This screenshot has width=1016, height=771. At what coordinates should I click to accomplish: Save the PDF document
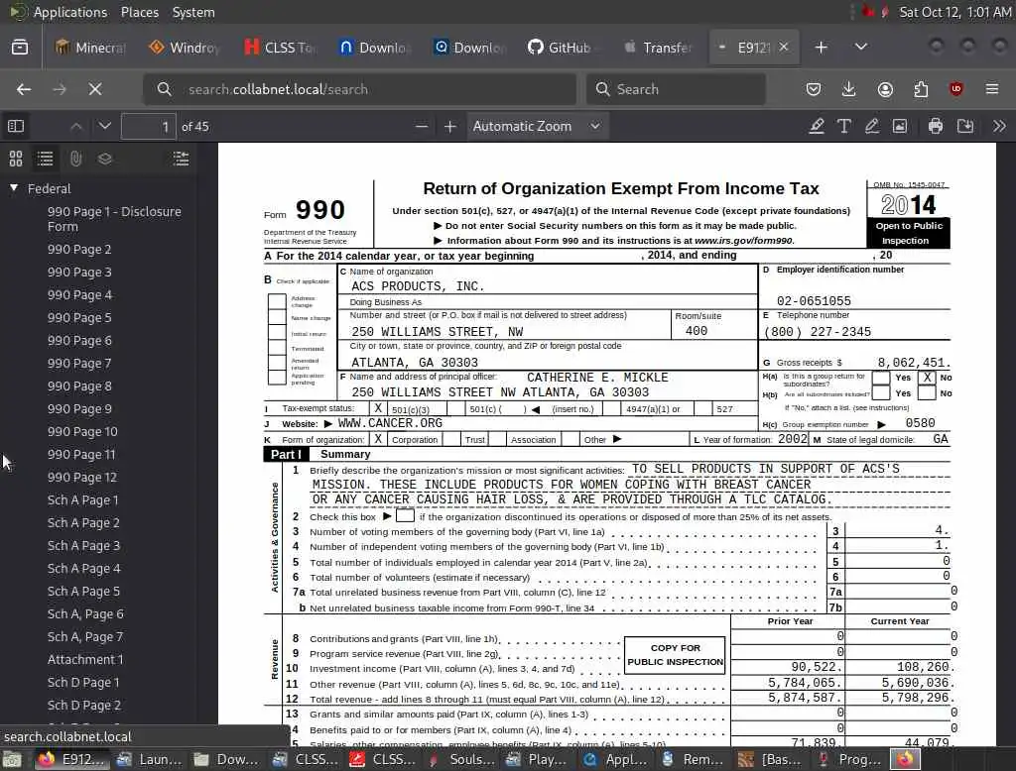pyautogui.click(x=965, y=126)
